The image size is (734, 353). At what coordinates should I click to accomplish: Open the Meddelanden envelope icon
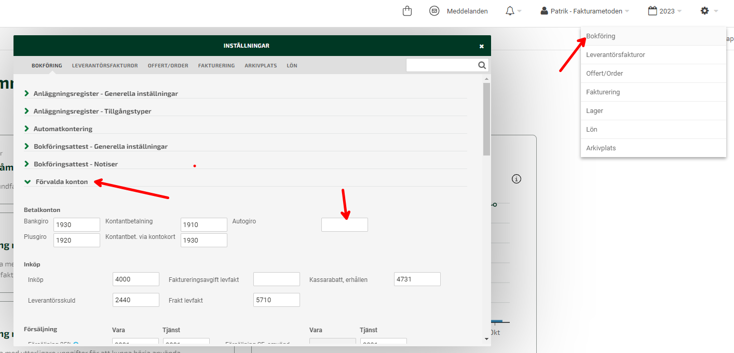click(434, 11)
